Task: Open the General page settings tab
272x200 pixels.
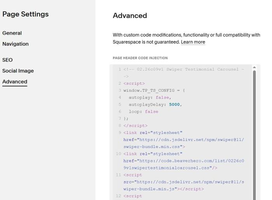Action: coord(12,33)
